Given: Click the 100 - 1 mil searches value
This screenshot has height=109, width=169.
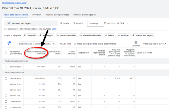Looking at the screenshot, I should pyautogui.click(x=41, y=67).
